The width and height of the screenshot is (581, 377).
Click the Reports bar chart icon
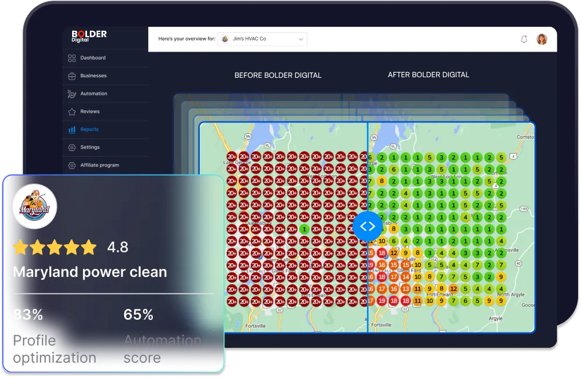pos(72,130)
